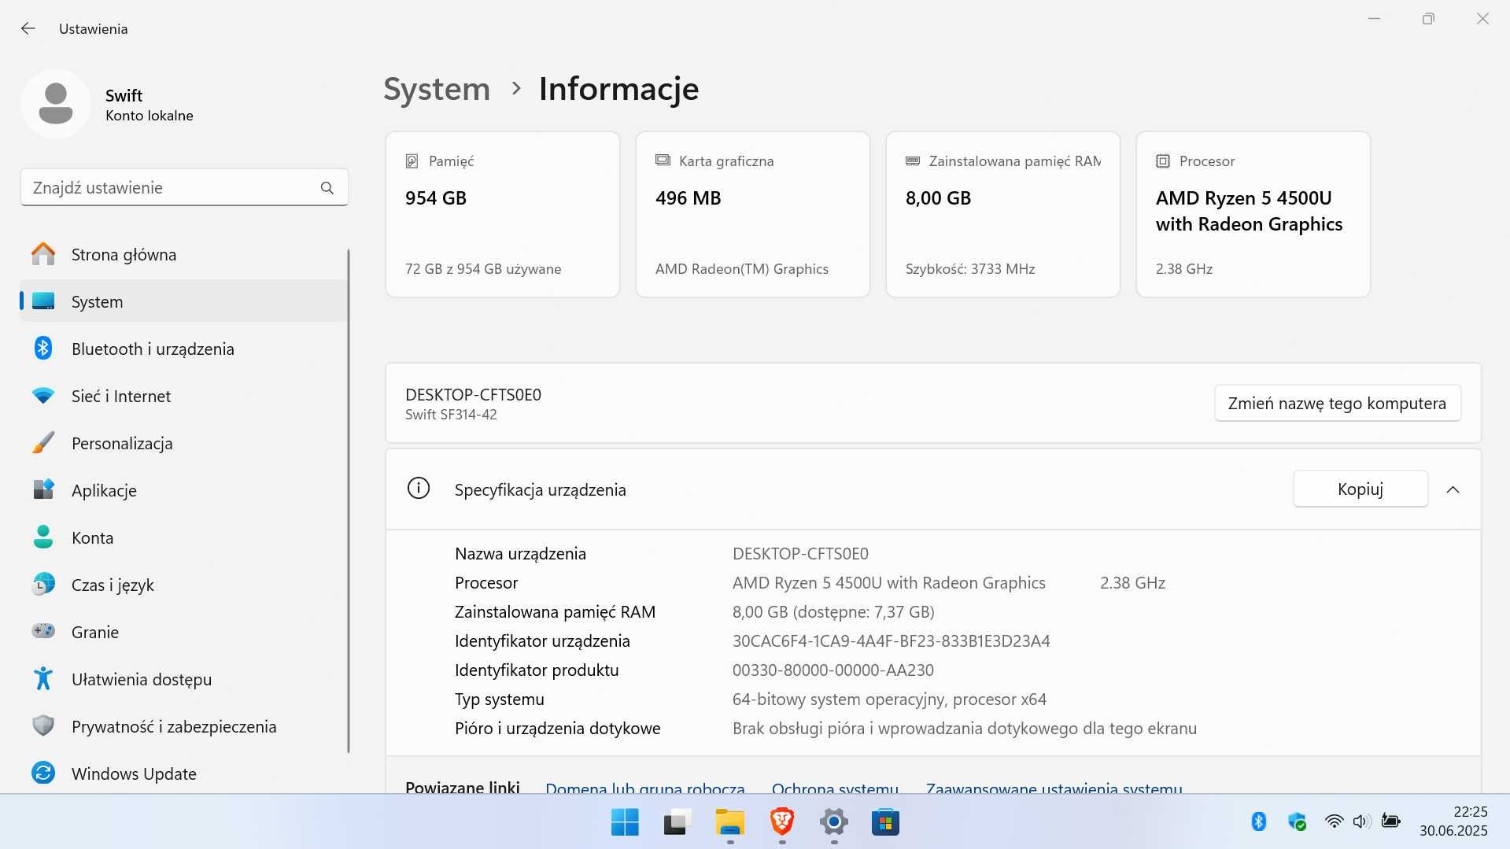
Task: Click the info icon beside Specyfikacja urządzenia
Action: [x=419, y=489]
